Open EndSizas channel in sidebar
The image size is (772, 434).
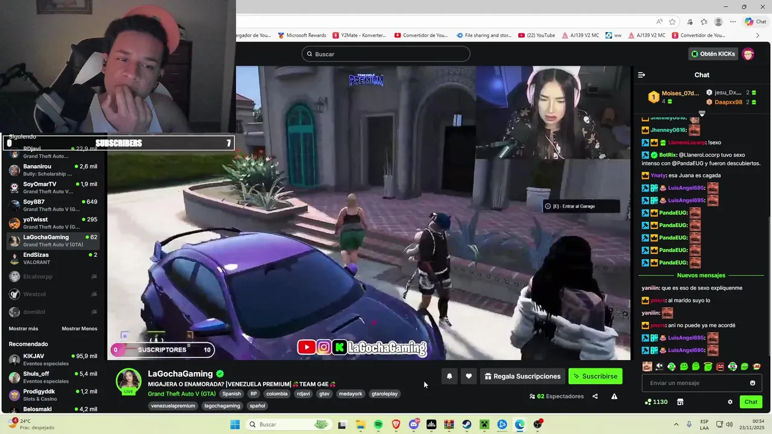(53, 258)
